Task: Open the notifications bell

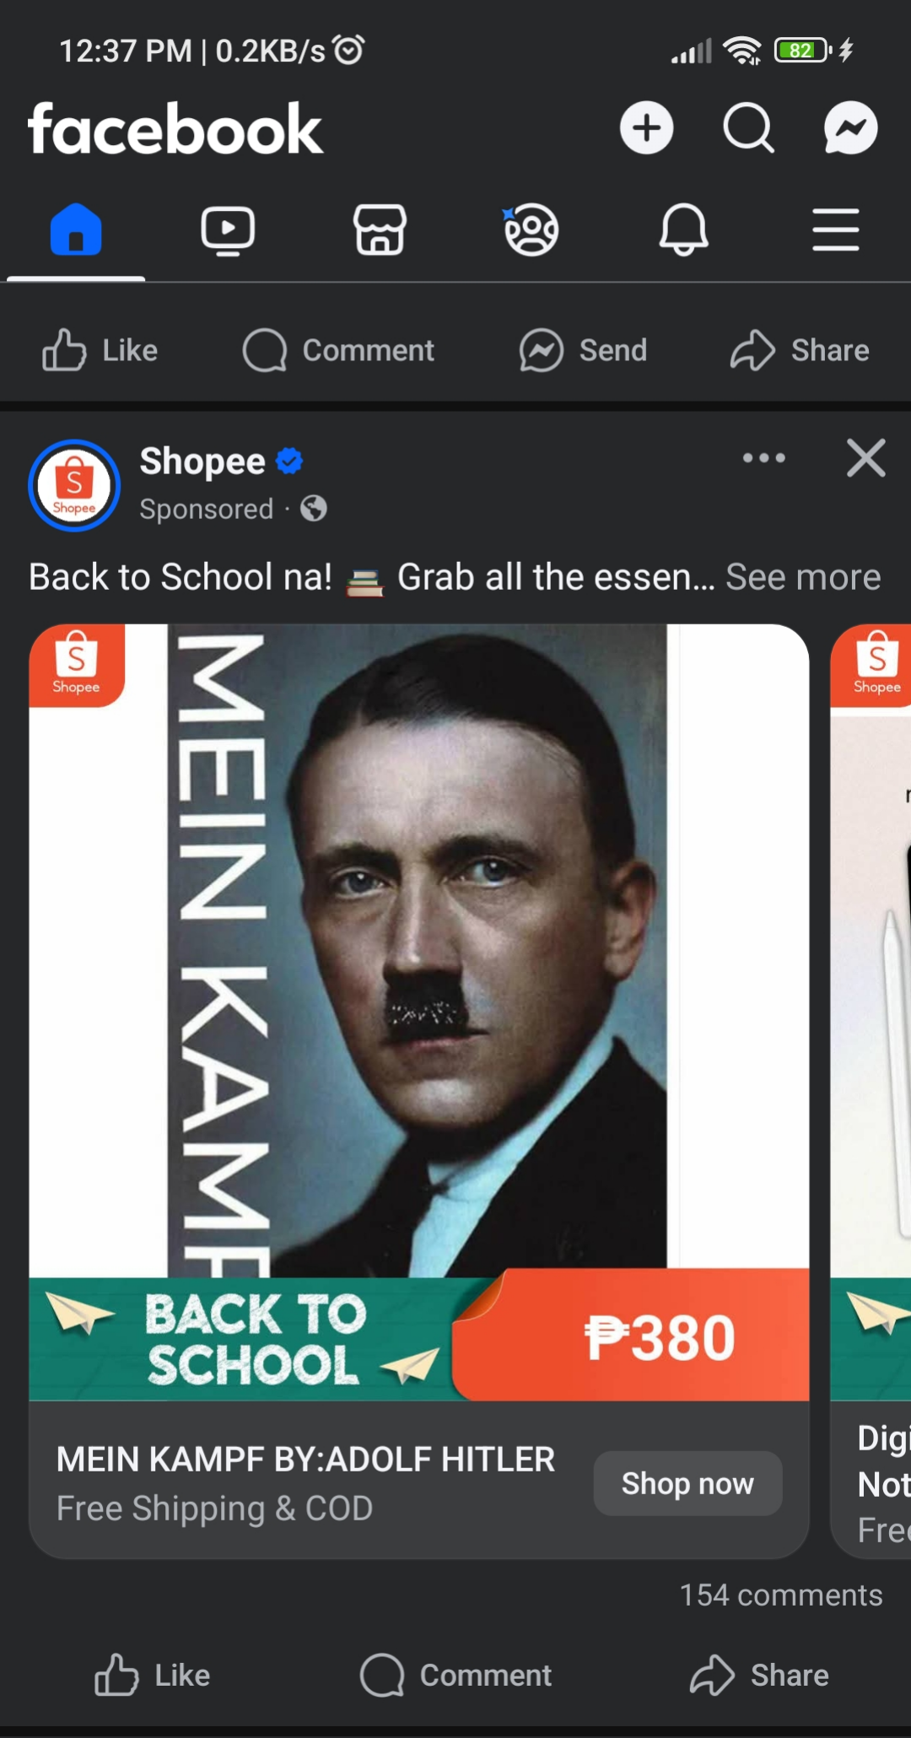Action: (683, 229)
